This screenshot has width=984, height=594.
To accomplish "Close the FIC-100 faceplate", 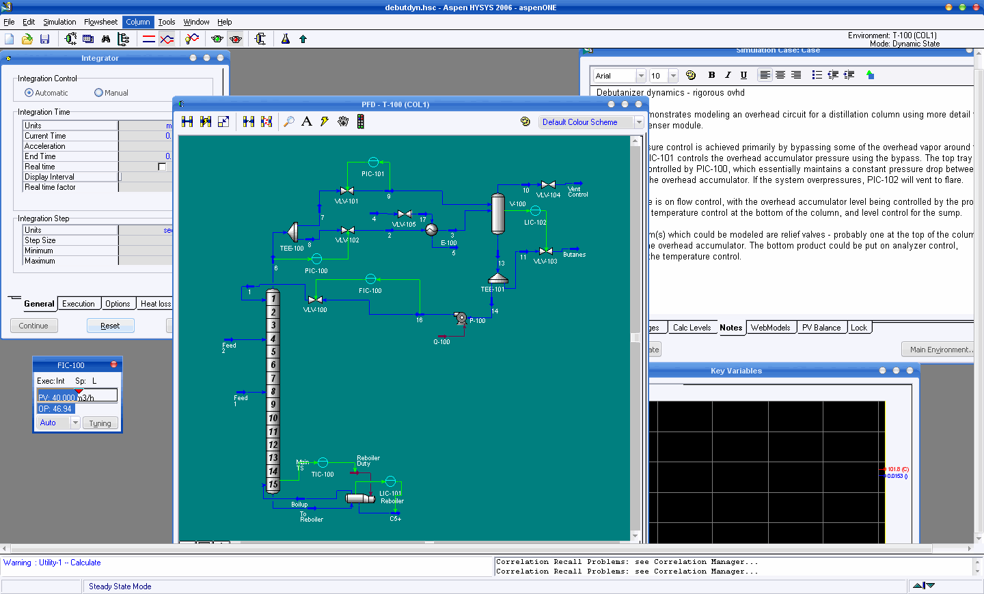I will [114, 365].
